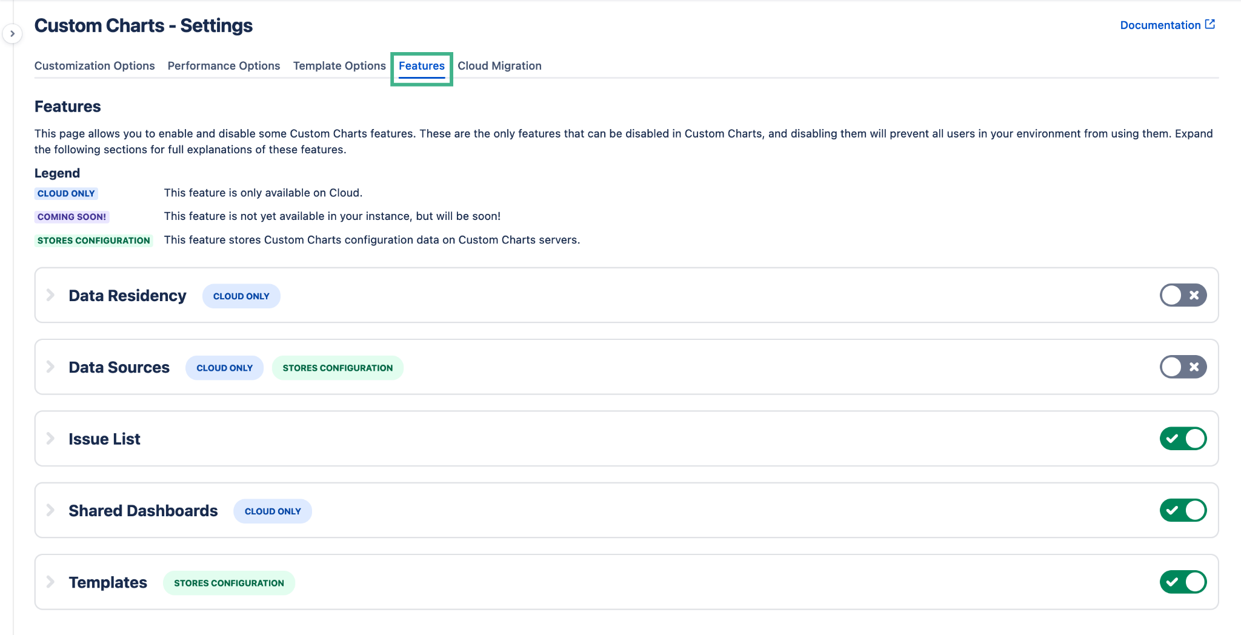
Task: Click the Stores Configuration badge beside Templates
Action: pos(228,583)
